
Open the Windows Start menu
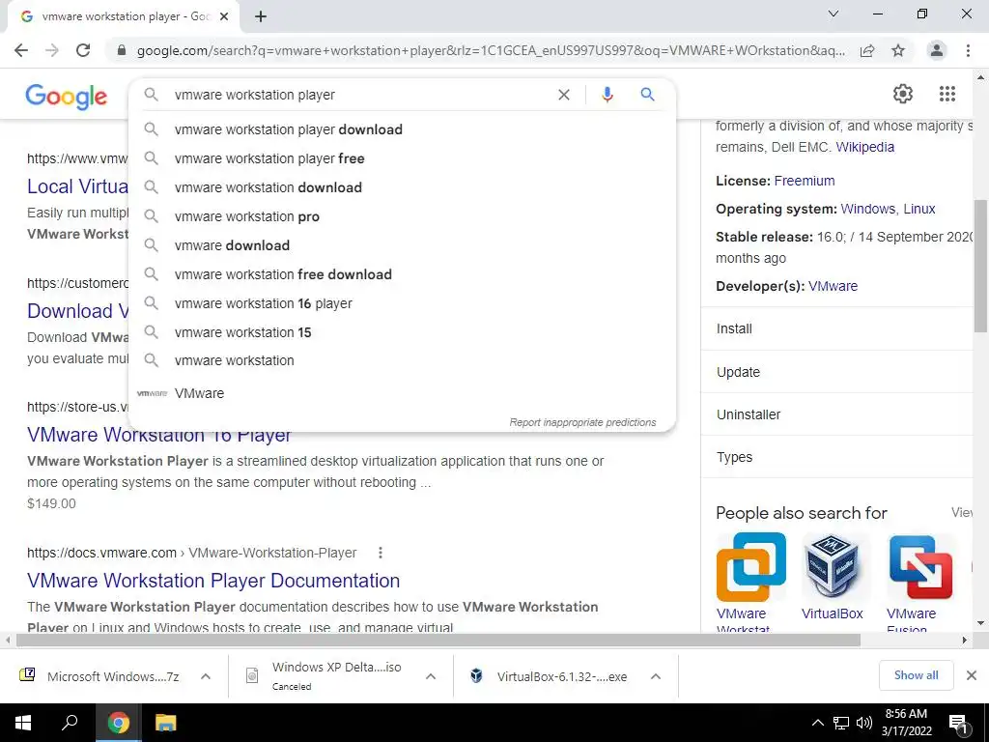tap(23, 723)
